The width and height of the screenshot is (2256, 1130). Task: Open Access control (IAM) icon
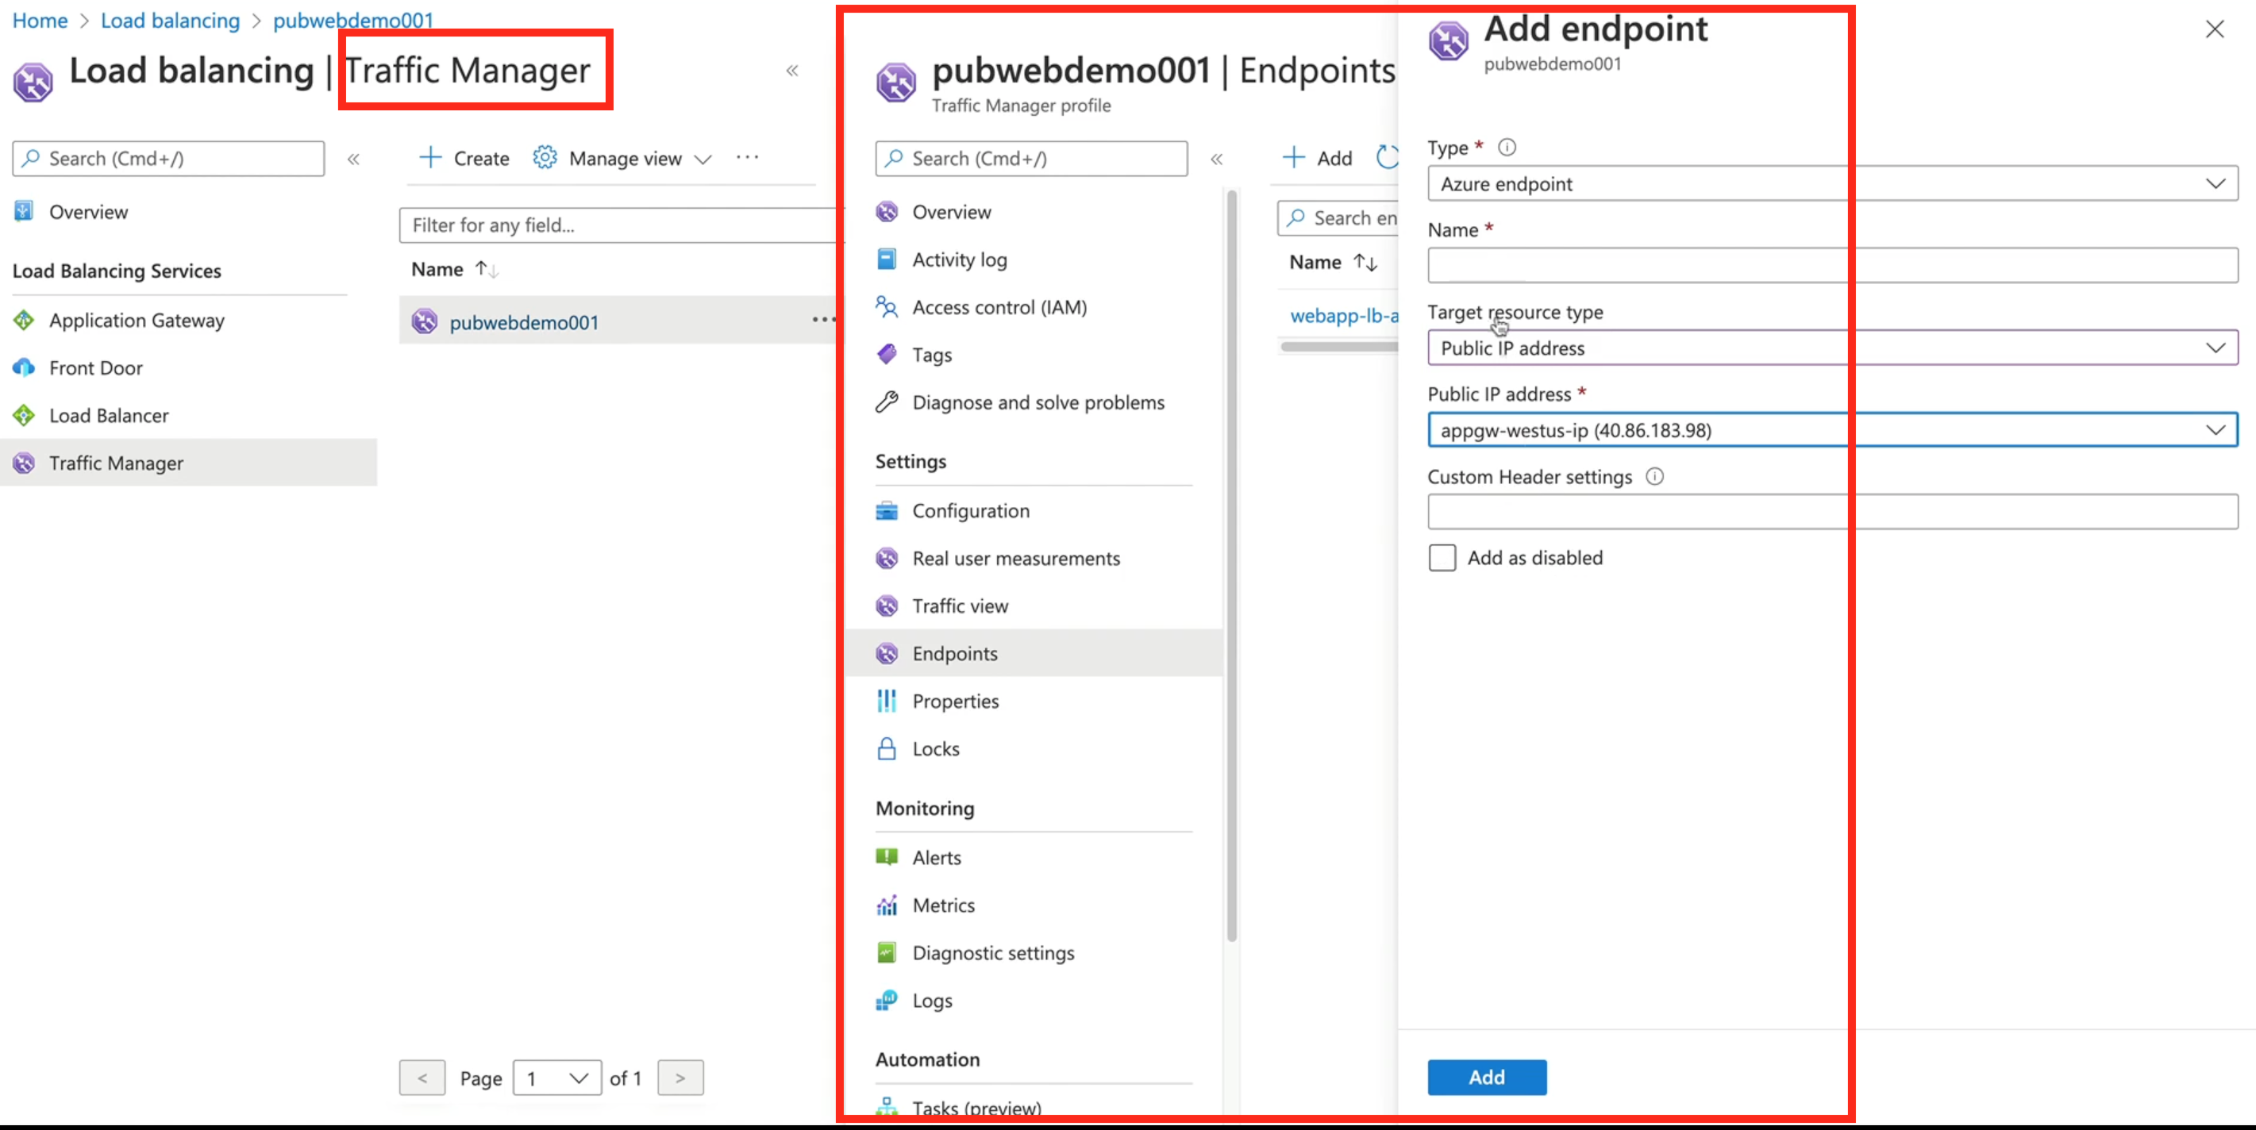[x=886, y=306]
